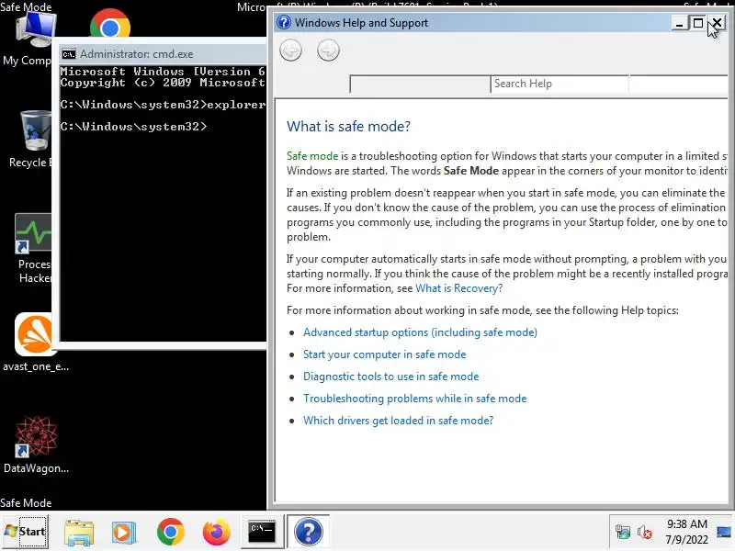
Task: Go back in Windows Help and Support
Action: (290, 51)
